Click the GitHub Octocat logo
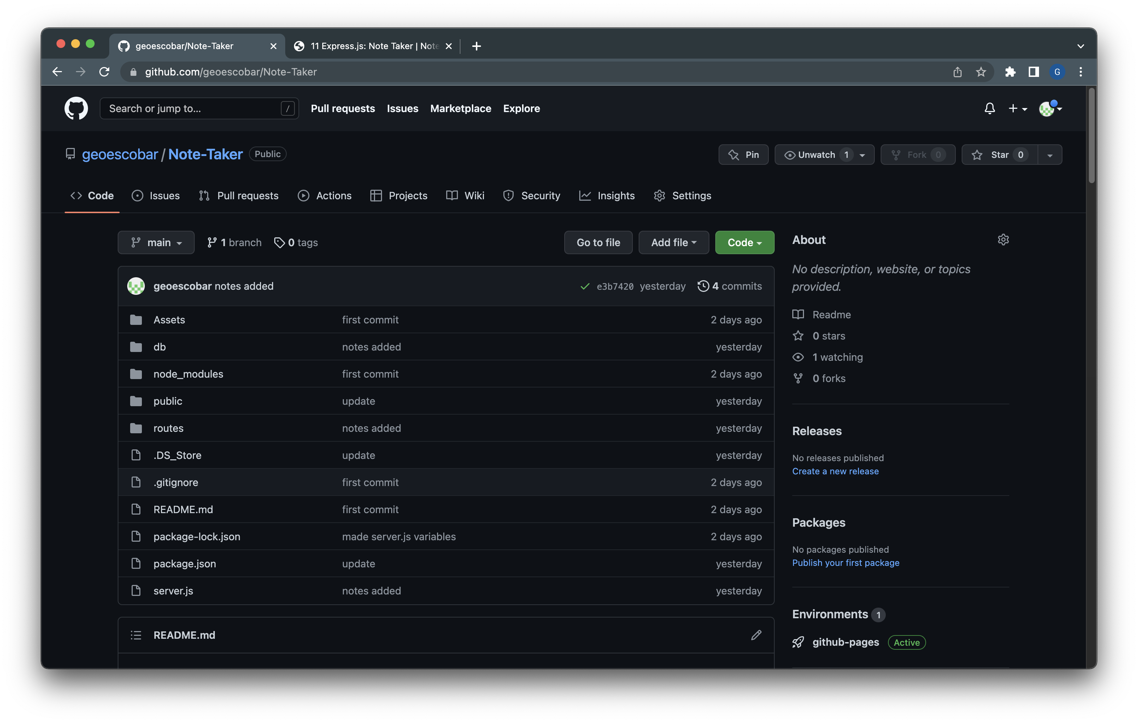 pos(76,109)
